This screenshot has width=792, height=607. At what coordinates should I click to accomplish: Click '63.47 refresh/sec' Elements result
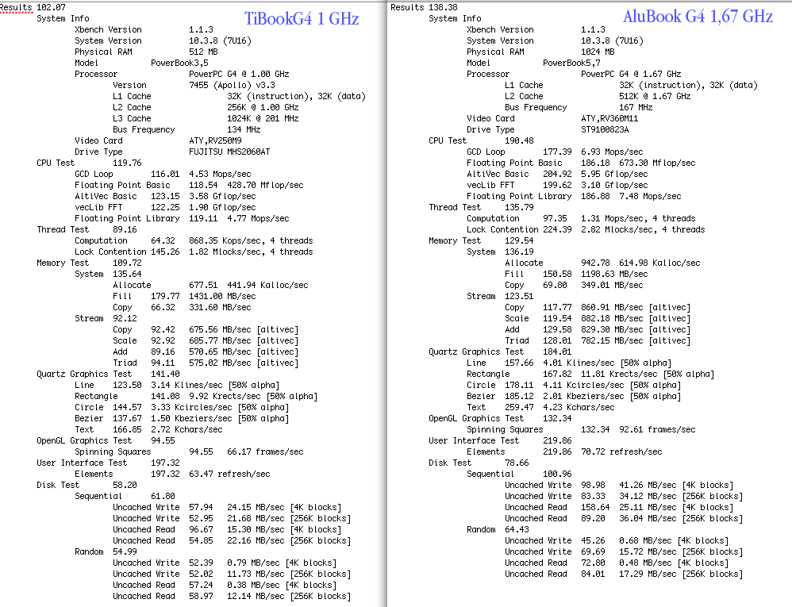pyautogui.click(x=229, y=474)
